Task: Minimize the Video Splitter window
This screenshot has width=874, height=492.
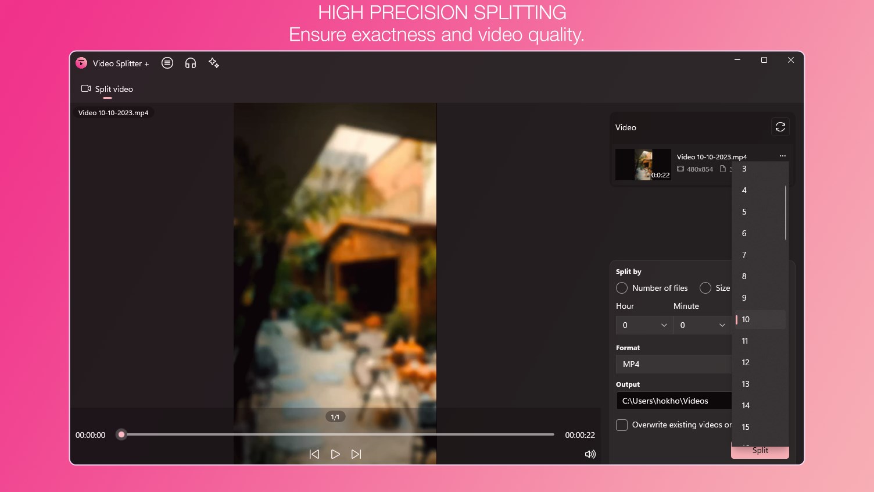Action: pos(737,60)
